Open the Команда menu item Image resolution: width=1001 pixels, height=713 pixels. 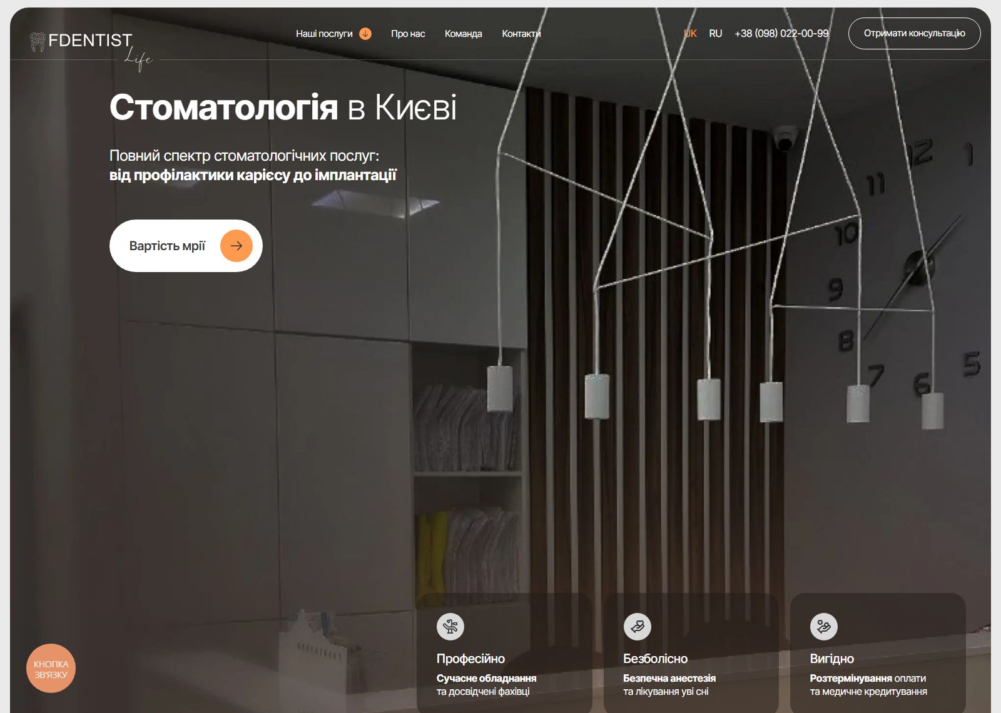pos(463,34)
